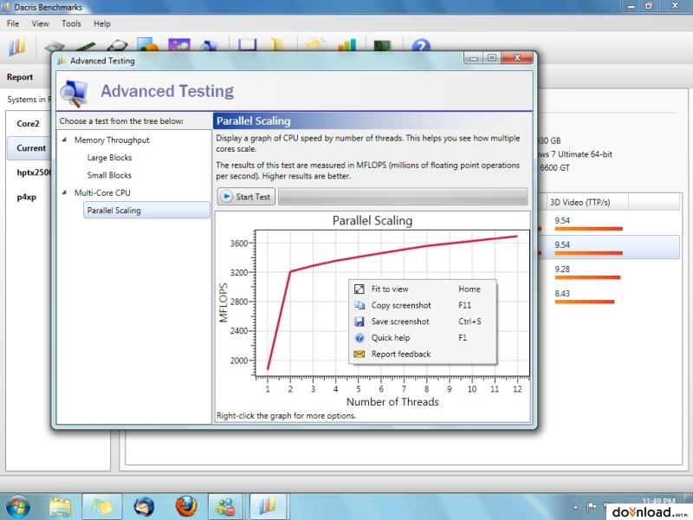Select the hptx2500 system in the list
The height and width of the screenshot is (520, 693).
[29, 172]
